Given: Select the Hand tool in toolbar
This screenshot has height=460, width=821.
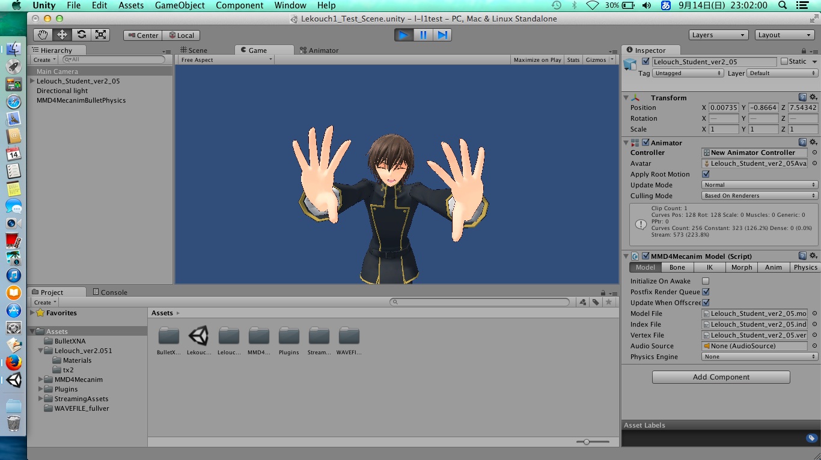Looking at the screenshot, I should click(43, 35).
